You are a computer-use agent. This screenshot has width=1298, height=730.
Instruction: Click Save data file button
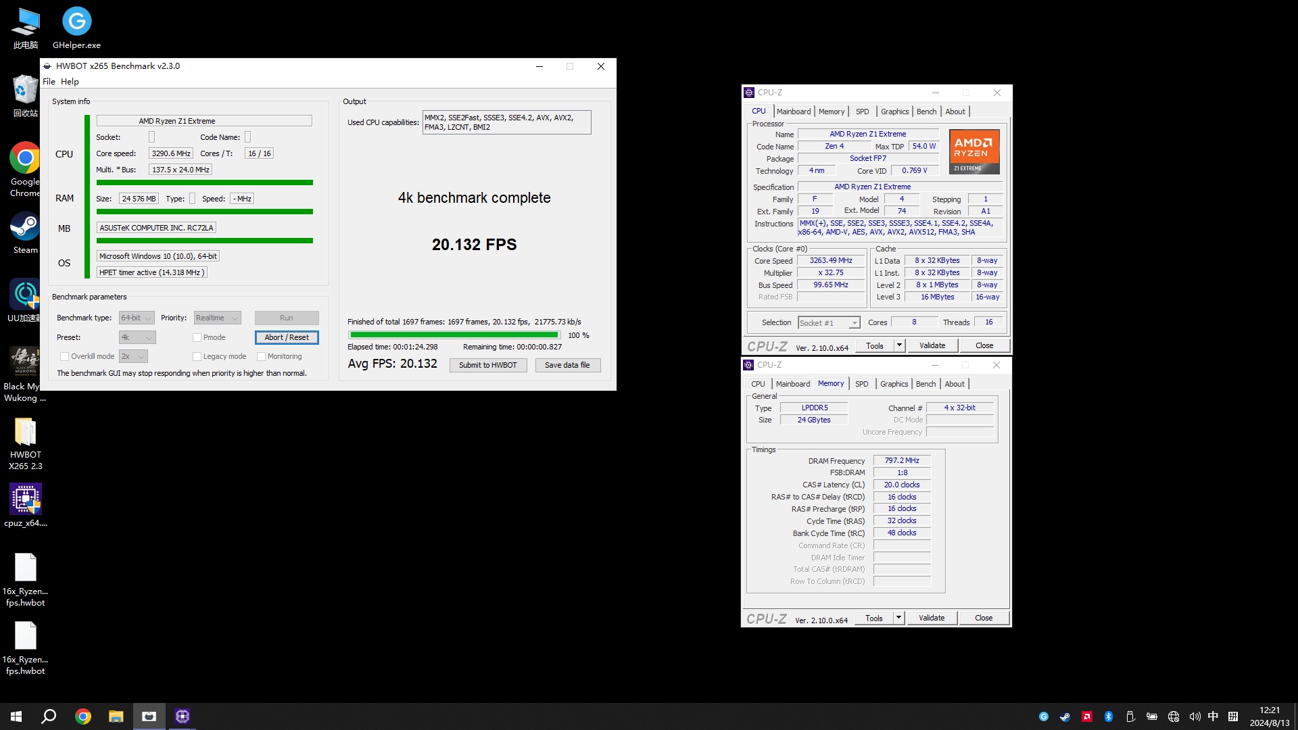click(x=567, y=365)
